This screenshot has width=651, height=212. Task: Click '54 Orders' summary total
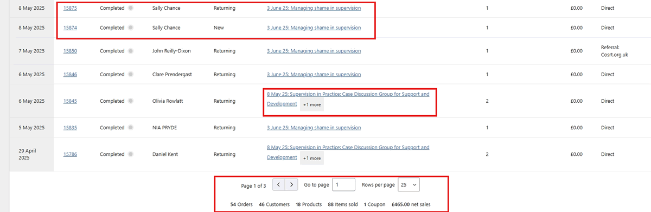242,204
